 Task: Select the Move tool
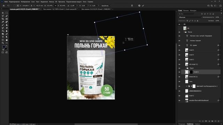3,13
